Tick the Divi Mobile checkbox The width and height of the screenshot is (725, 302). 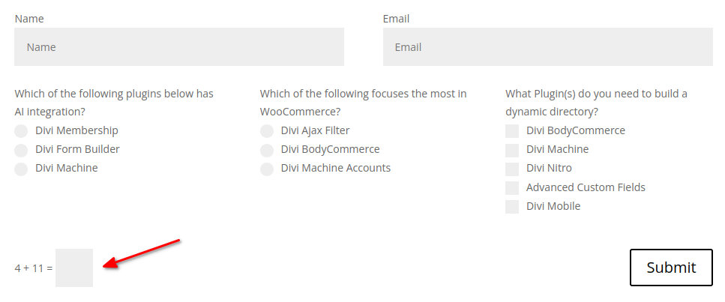click(512, 207)
